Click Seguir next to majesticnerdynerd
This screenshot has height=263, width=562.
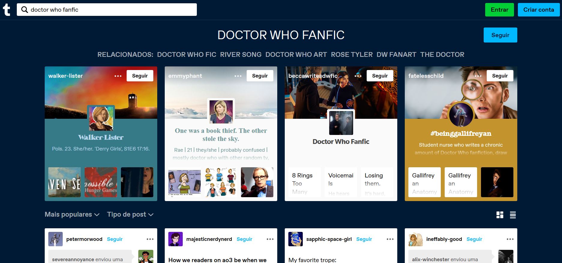(244, 239)
